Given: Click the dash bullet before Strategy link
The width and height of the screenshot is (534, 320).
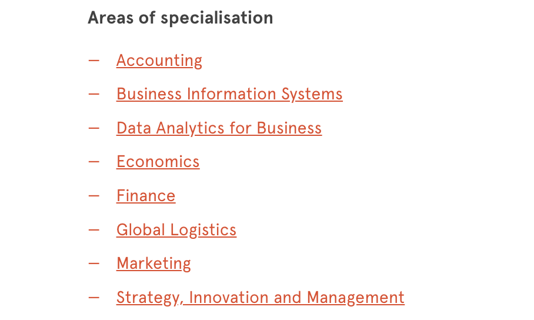Looking at the screenshot, I should (x=94, y=298).
